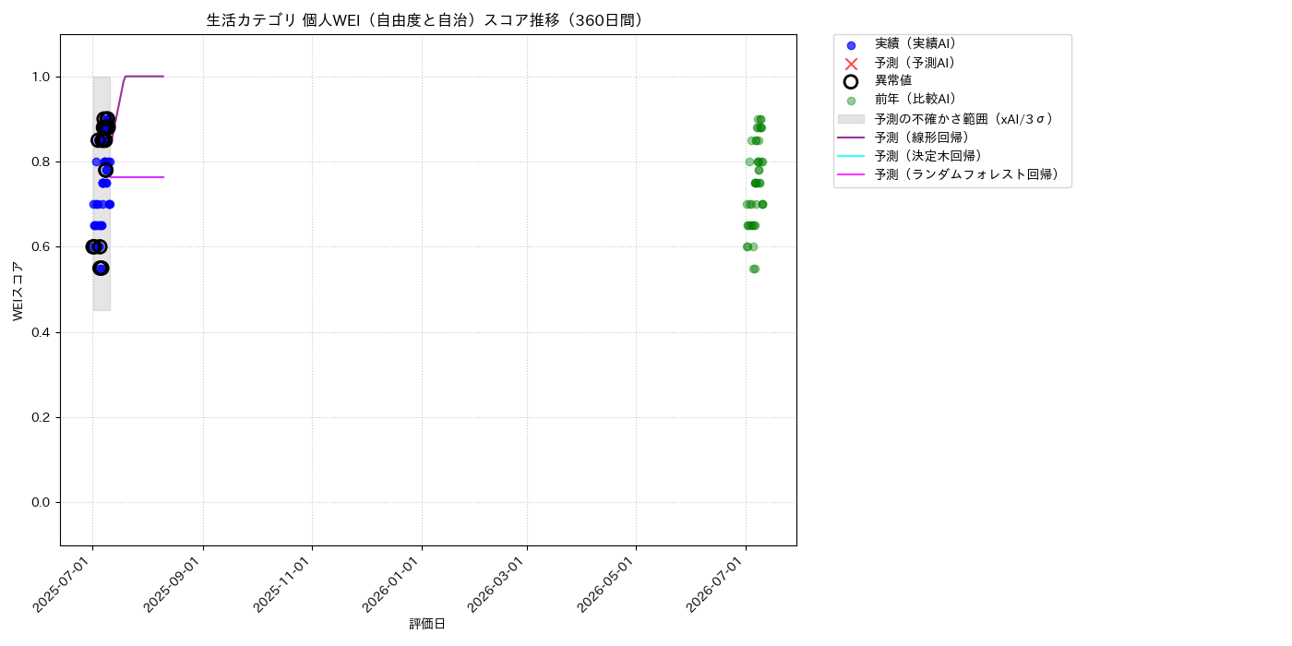
Task: Click the magenta random forest prediction line
Action: click(x=137, y=176)
